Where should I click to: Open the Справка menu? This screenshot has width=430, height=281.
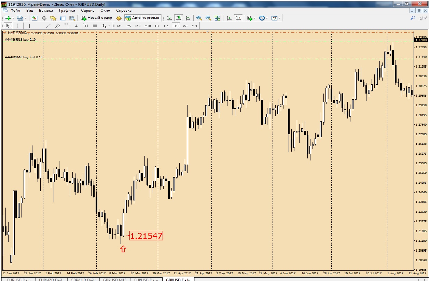(124, 10)
